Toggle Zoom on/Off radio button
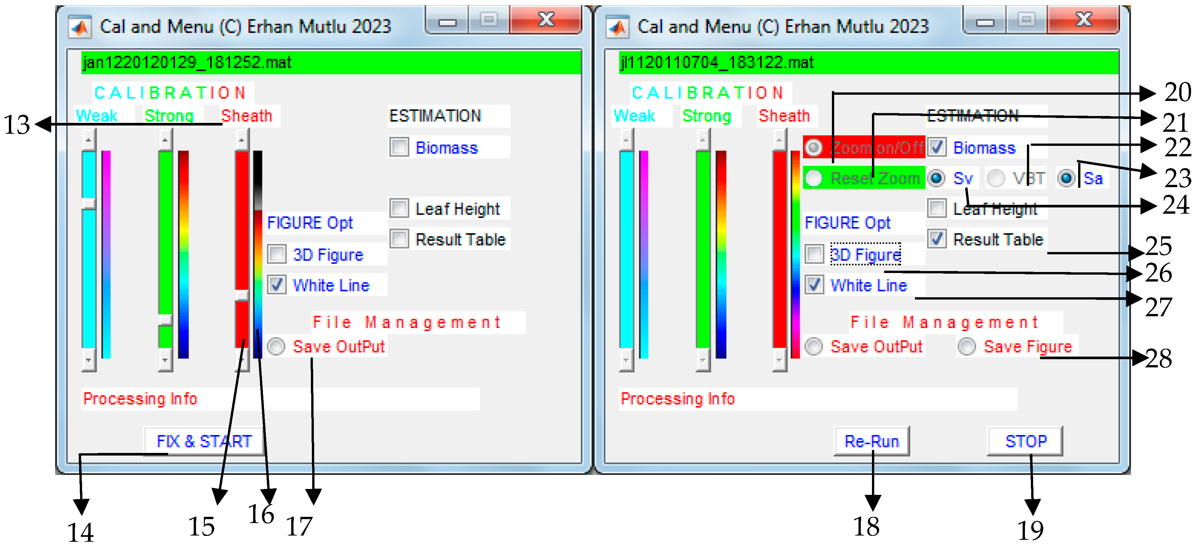Screen dimensions: 1194x546 click(814, 147)
